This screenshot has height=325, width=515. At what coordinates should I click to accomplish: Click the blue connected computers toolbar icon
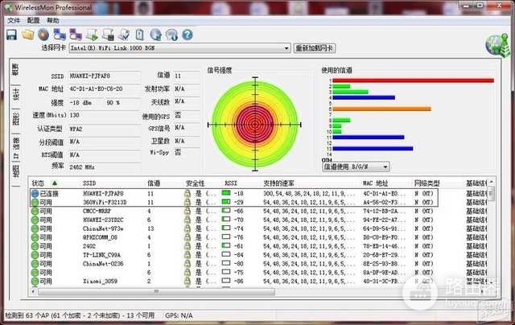(60, 35)
